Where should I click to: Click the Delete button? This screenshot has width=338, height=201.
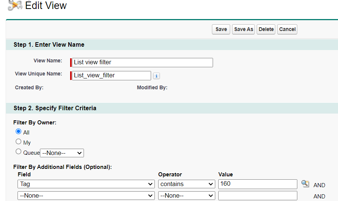tap(266, 29)
